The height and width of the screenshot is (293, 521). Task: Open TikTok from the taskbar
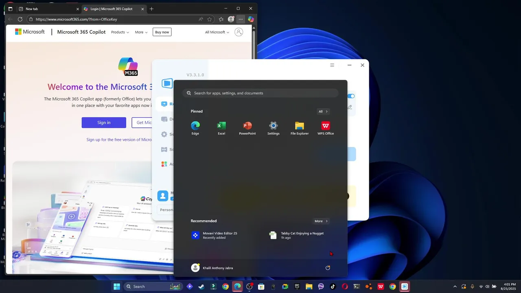pyautogui.click(x=333, y=286)
